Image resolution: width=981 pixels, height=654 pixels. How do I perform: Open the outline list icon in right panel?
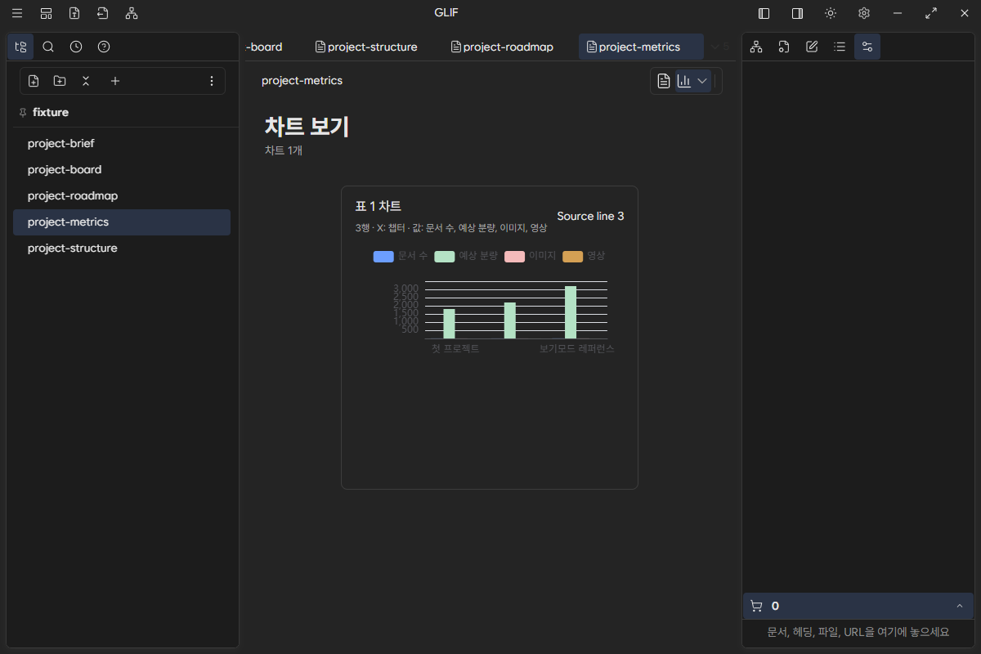(x=840, y=47)
